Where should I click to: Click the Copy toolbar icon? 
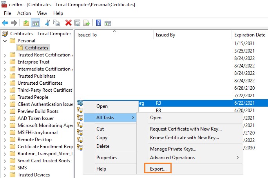click(x=56, y=23)
